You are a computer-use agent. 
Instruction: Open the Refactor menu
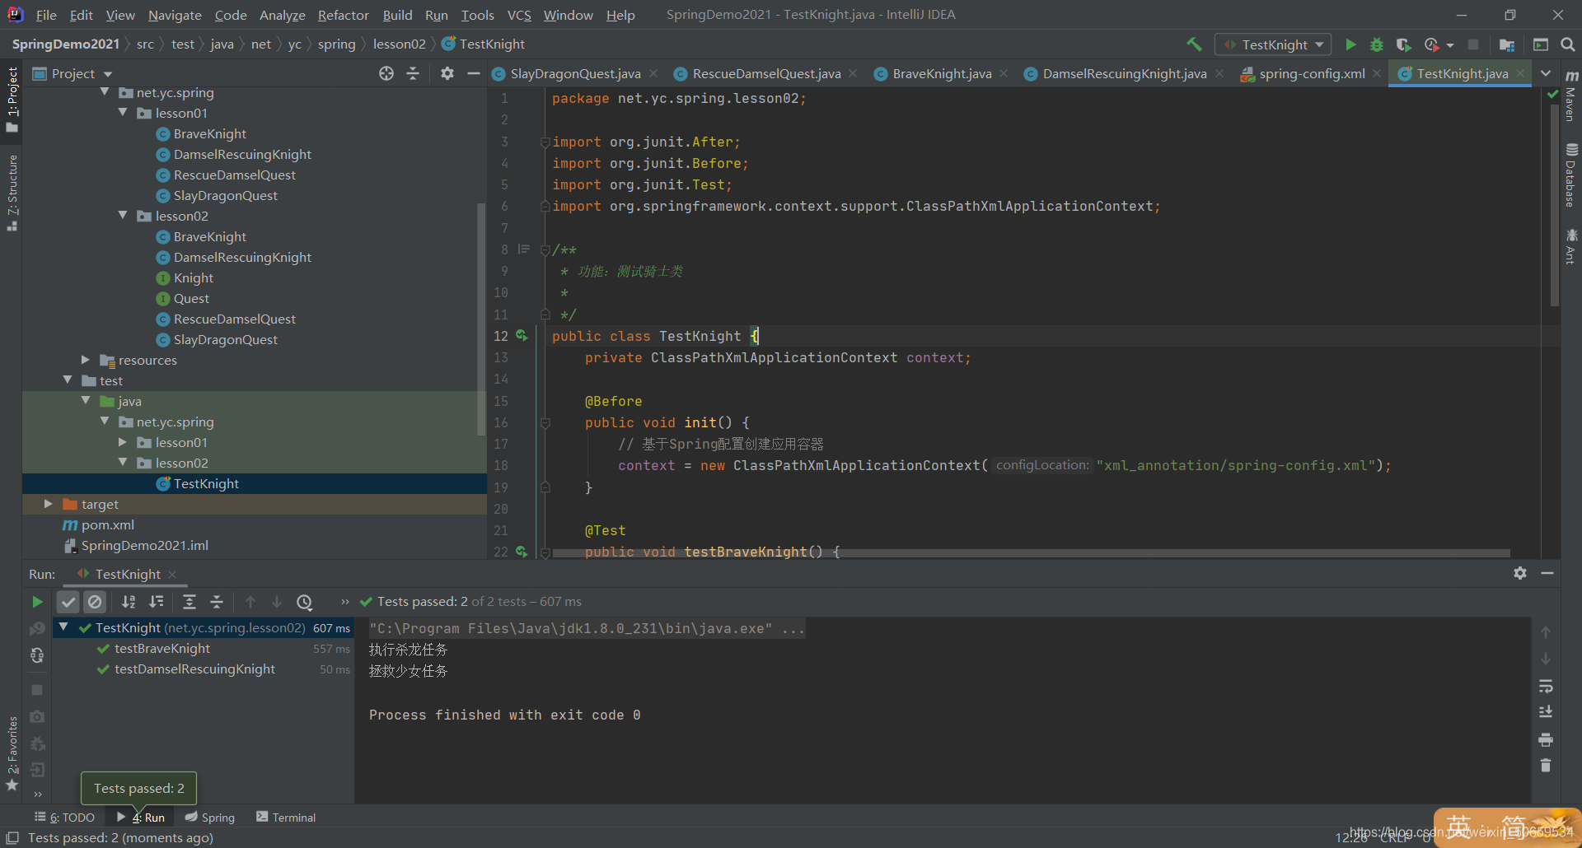[x=343, y=15]
